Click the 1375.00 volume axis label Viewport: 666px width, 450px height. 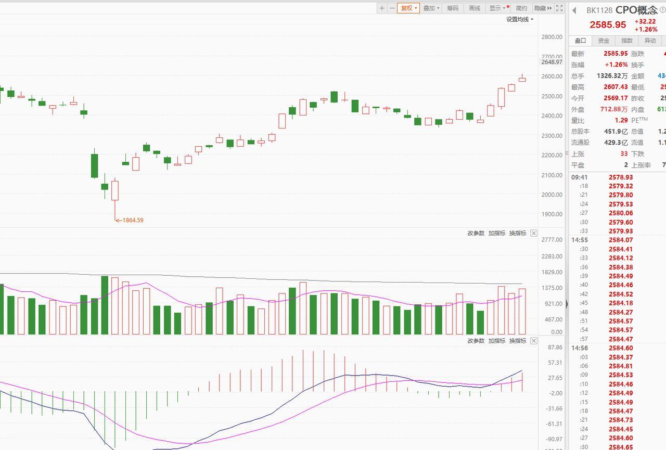[x=552, y=288]
